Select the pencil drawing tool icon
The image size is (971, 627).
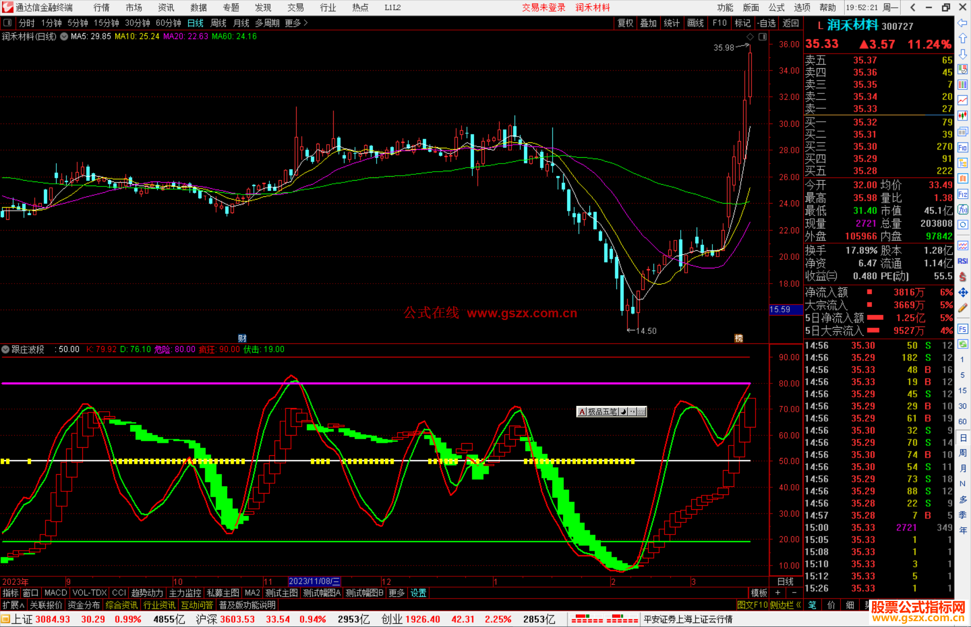point(962,308)
